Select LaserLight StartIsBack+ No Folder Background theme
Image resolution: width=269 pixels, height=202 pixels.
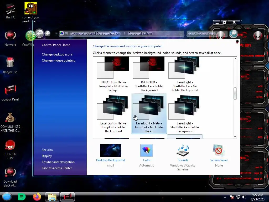pos(185,74)
